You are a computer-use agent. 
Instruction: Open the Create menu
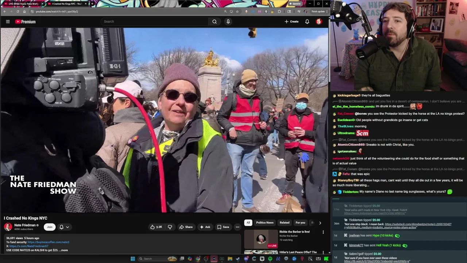(292, 22)
